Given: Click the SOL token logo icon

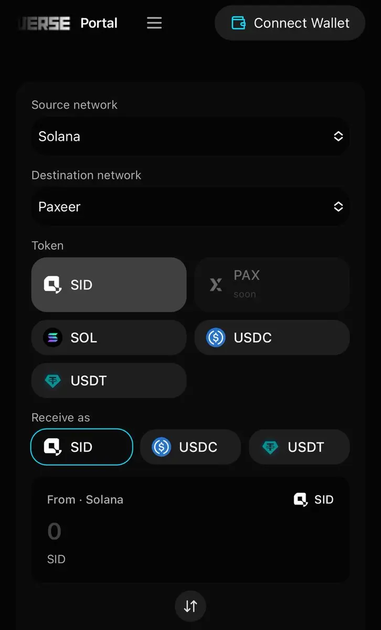Looking at the screenshot, I should pyautogui.click(x=52, y=338).
